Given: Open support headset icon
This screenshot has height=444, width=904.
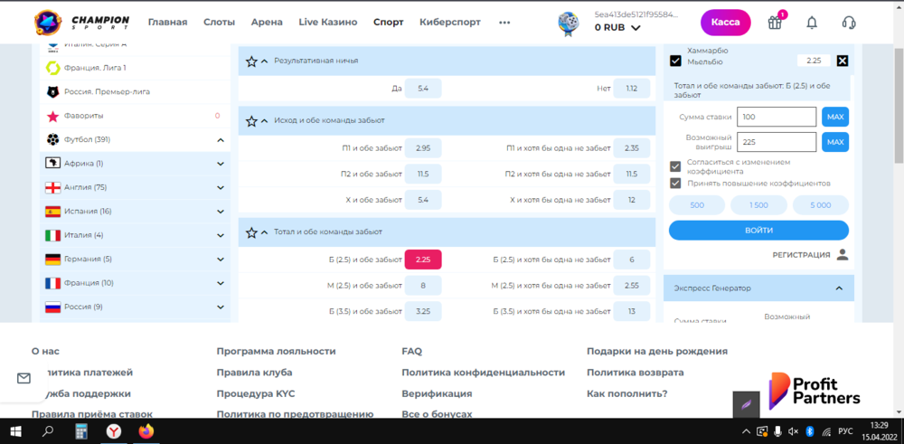Looking at the screenshot, I should [x=849, y=23].
